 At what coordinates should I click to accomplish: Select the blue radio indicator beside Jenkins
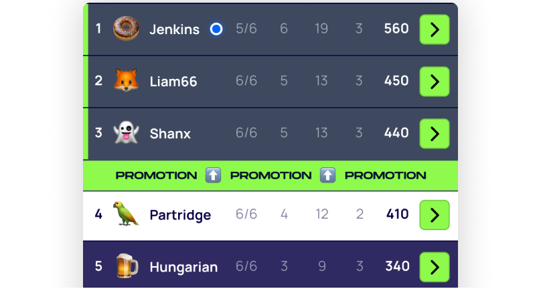click(216, 29)
